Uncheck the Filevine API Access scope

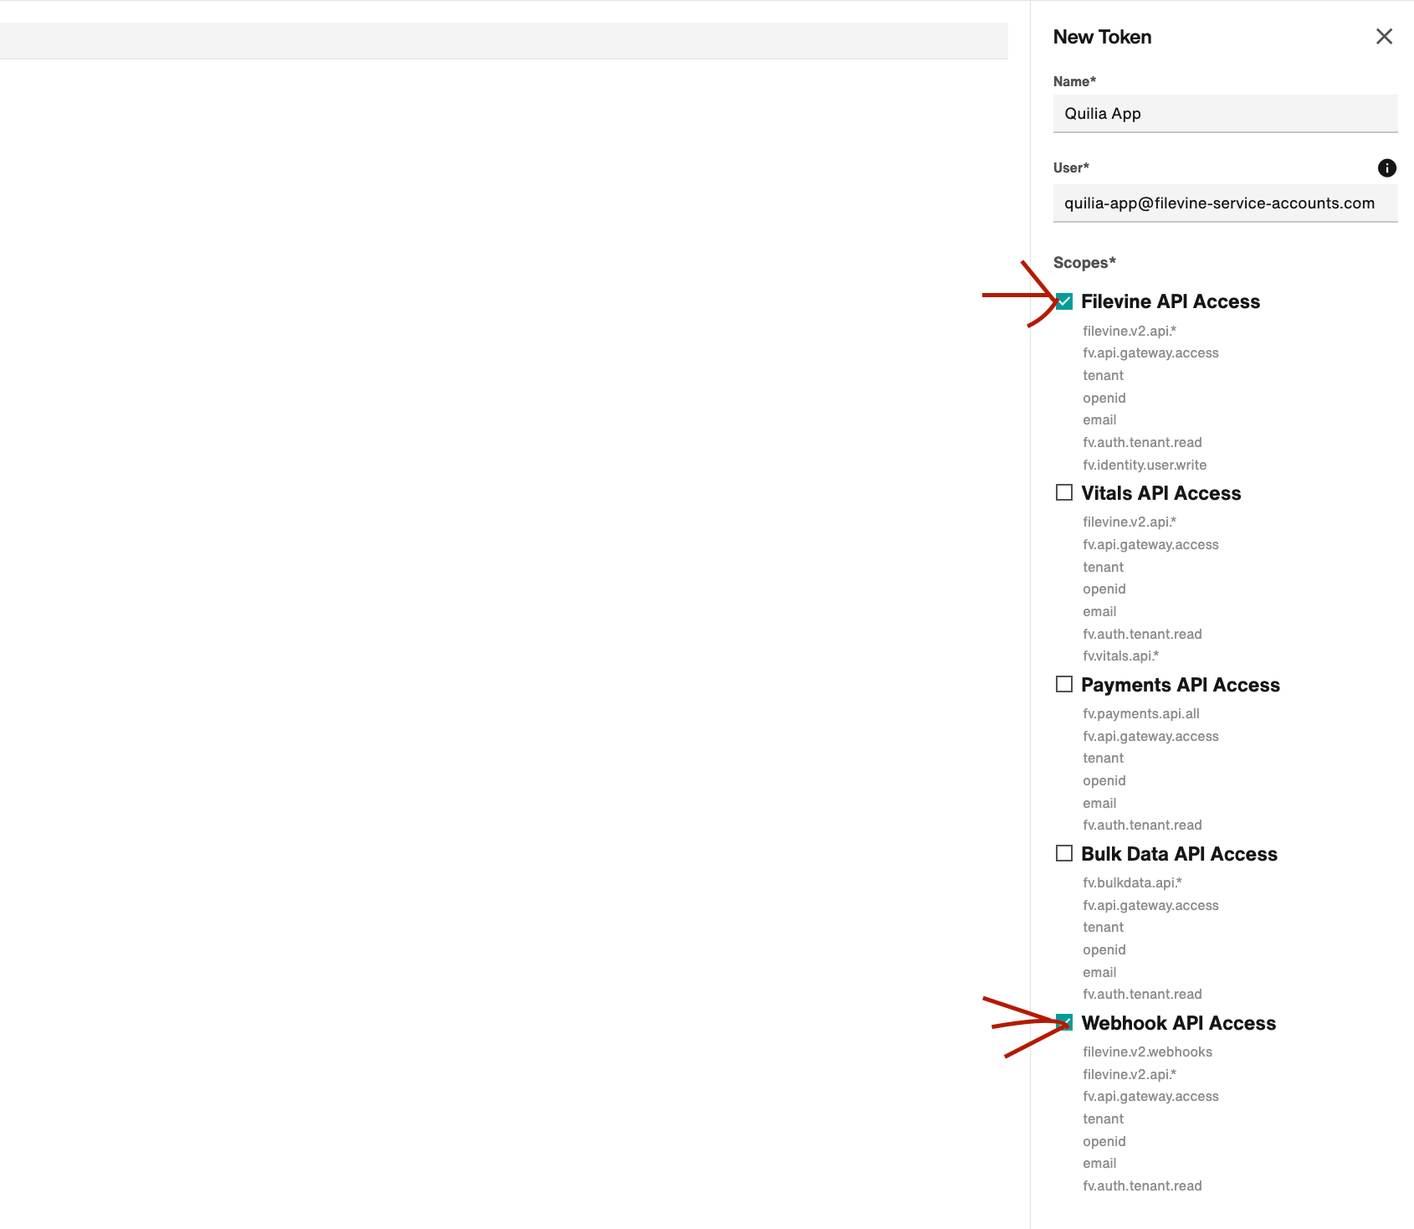1064,301
